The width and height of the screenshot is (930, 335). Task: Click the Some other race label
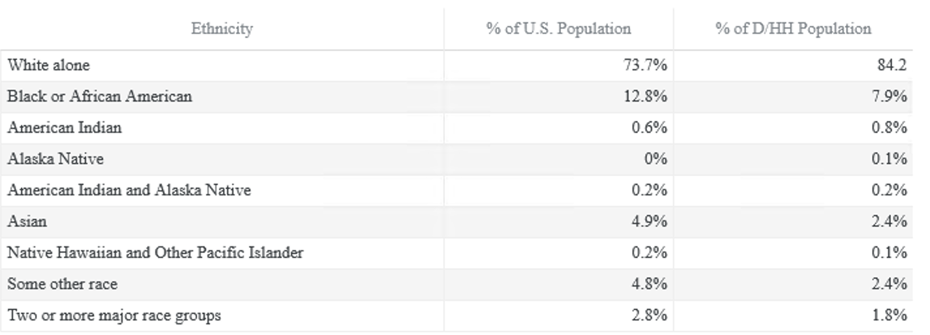tap(62, 284)
